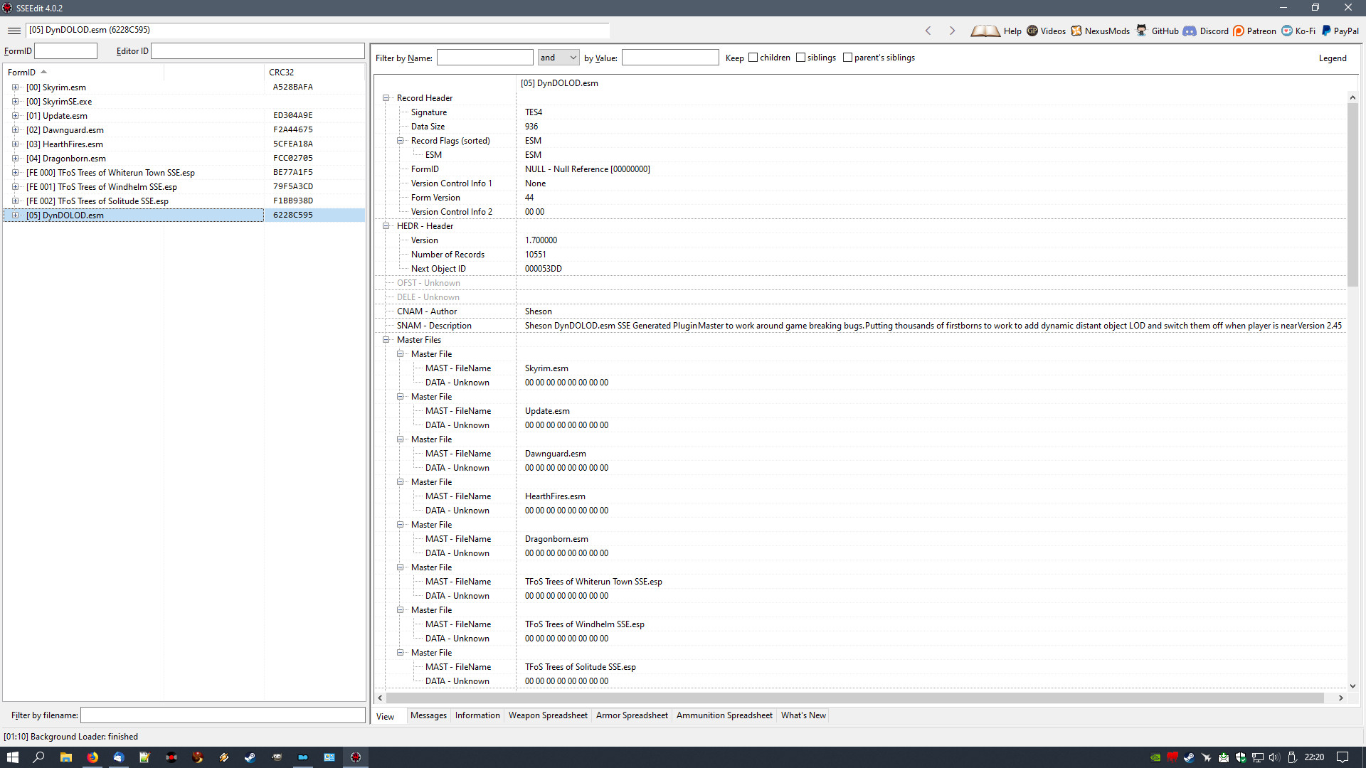Click the Help book icon
This screenshot has height=768, width=1366.
(x=985, y=31)
